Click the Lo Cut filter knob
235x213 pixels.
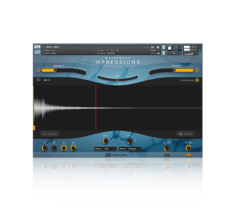click(167, 148)
